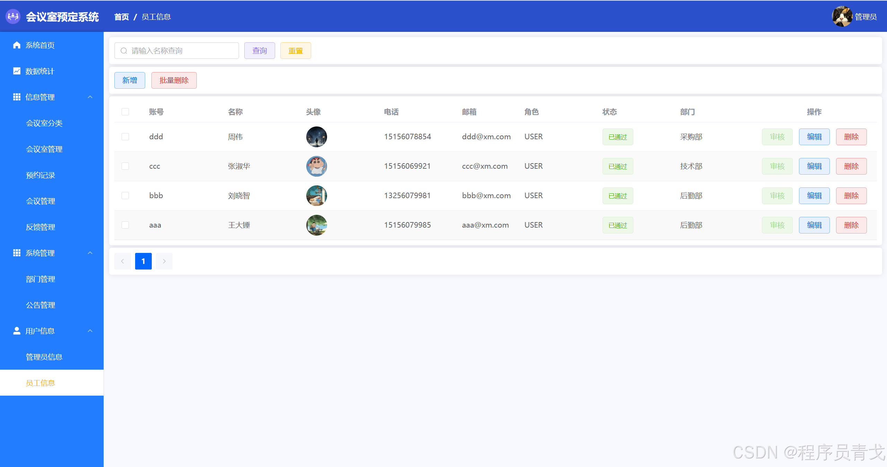
Task: Click the person icon beside 用户信息
Action: click(x=17, y=331)
